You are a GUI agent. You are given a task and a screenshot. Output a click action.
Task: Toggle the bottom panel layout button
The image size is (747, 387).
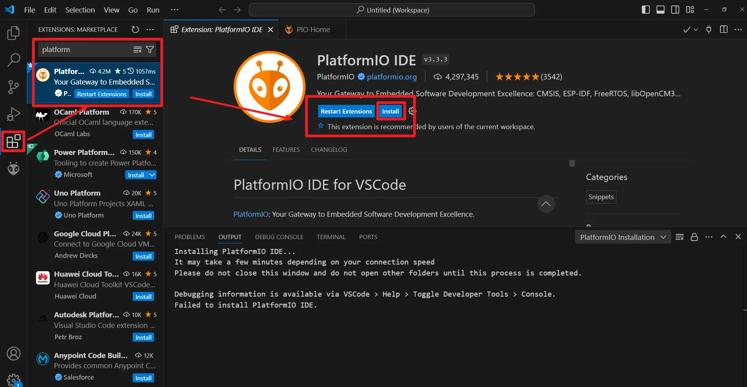pyautogui.click(x=661, y=10)
